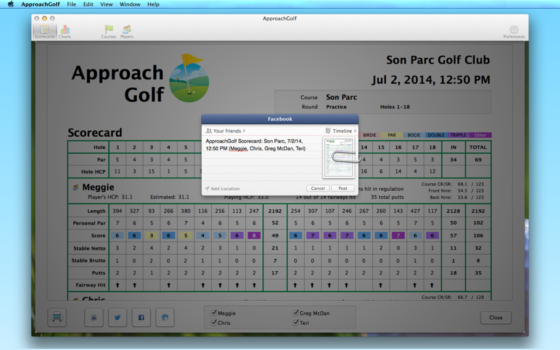Uncheck the Greg McDan player checkbox
The width and height of the screenshot is (560, 350).
pos(296,313)
